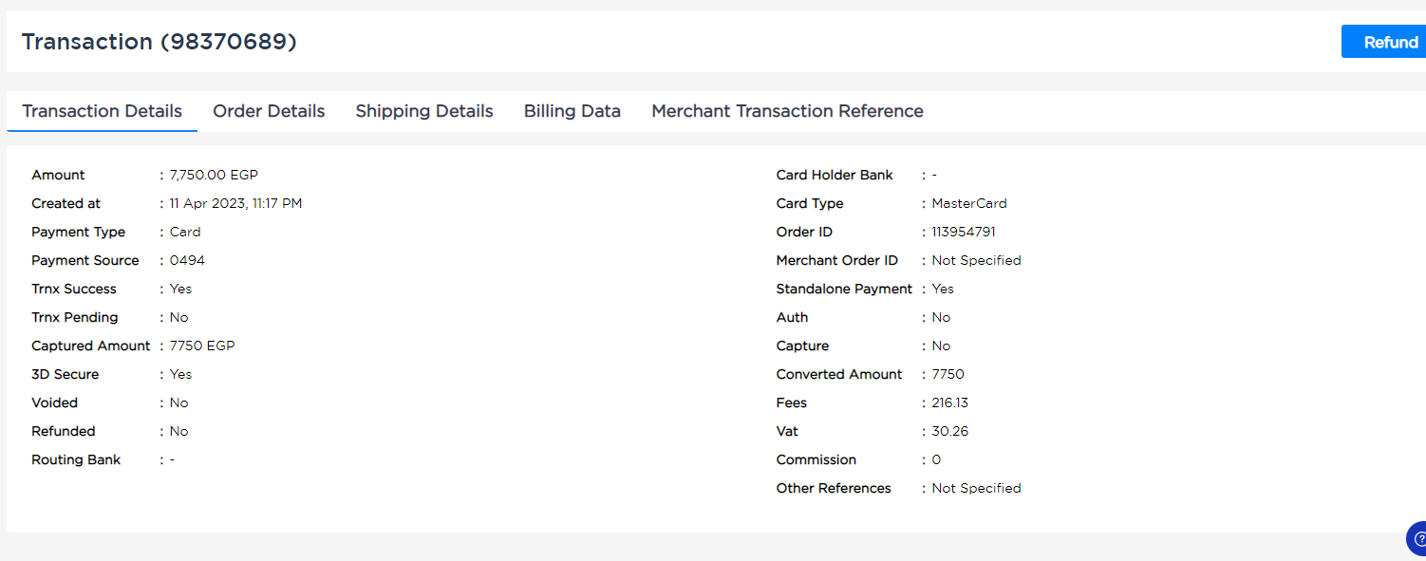Switch to the Billing Data tab
This screenshot has height=561, width=1426.
(x=572, y=111)
